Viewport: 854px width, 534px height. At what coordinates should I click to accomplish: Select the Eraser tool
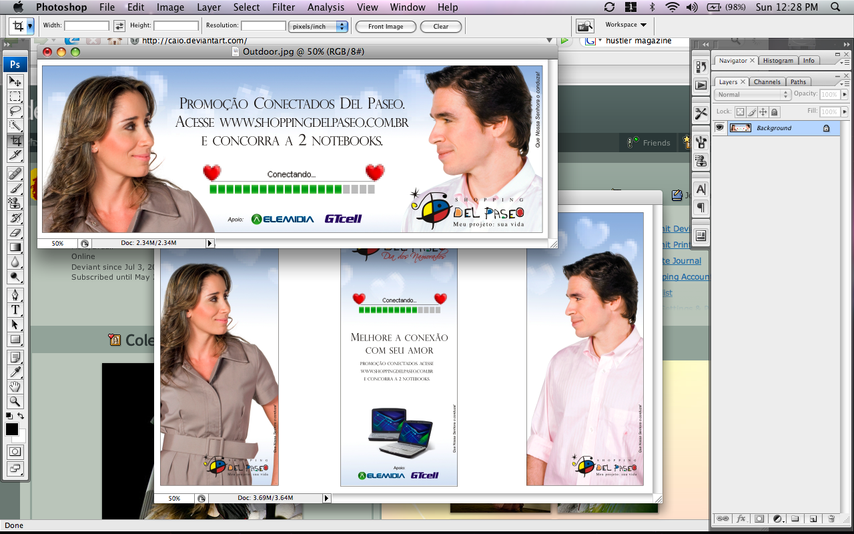(x=15, y=232)
